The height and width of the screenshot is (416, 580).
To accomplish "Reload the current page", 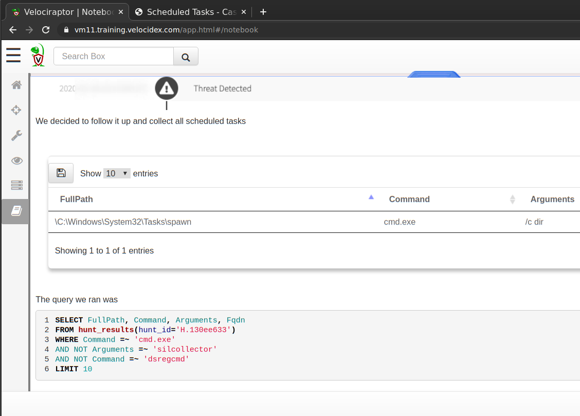I will pos(46,30).
